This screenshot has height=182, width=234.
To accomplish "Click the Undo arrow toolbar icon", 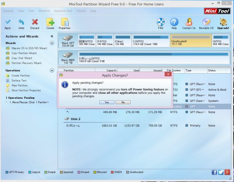I will [21, 22].
